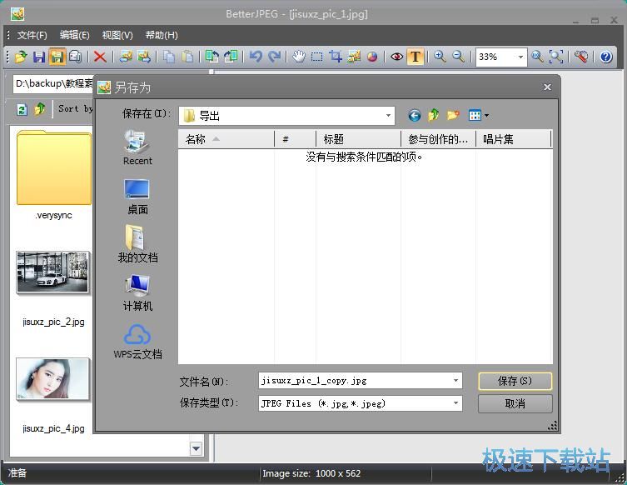This screenshot has height=485, width=627.
Task: Open the 帮助(H) menu
Action: click(162, 35)
